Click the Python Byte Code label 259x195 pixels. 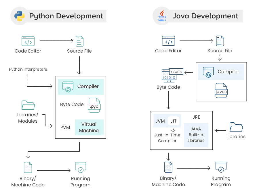(72, 105)
